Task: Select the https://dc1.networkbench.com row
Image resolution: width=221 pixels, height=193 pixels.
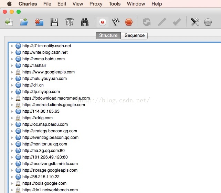Action: (115, 190)
